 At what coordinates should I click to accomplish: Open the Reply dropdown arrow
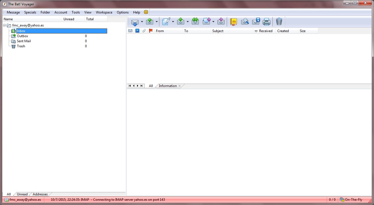[x=188, y=22]
